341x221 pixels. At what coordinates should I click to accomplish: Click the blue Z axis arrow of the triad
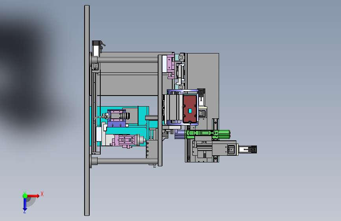(25, 204)
